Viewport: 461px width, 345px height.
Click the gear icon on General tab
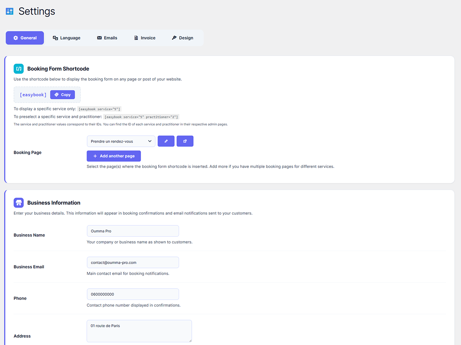[x=16, y=38]
